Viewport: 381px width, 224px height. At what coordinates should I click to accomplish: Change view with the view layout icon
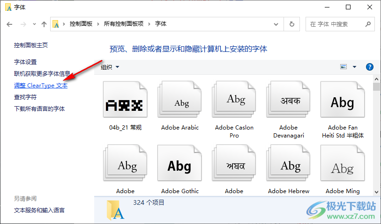click(x=344, y=67)
